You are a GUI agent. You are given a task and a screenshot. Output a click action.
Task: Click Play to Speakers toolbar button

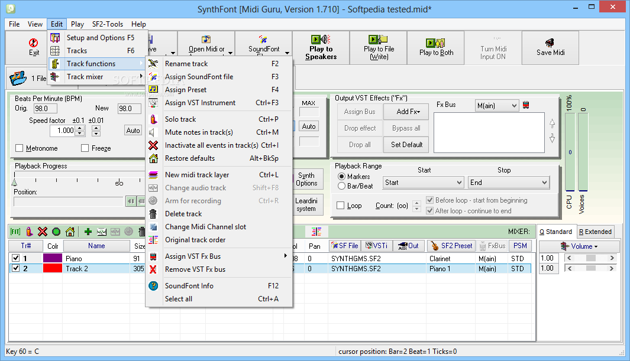(321, 48)
